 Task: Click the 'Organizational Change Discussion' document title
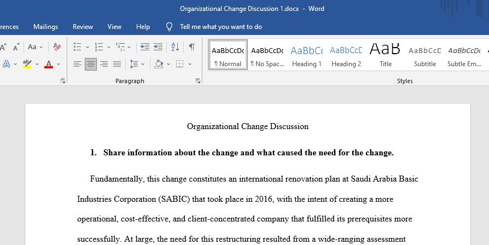click(248, 126)
